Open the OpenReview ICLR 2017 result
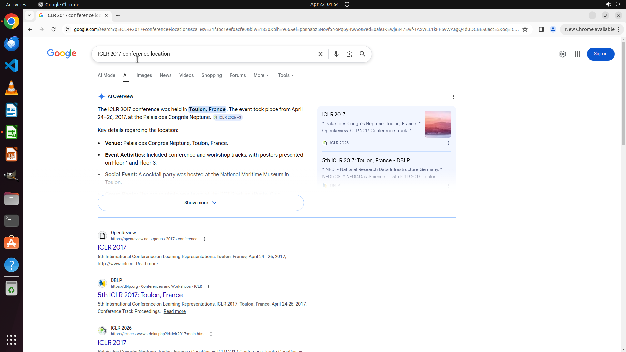The height and width of the screenshot is (352, 626). coord(112,247)
